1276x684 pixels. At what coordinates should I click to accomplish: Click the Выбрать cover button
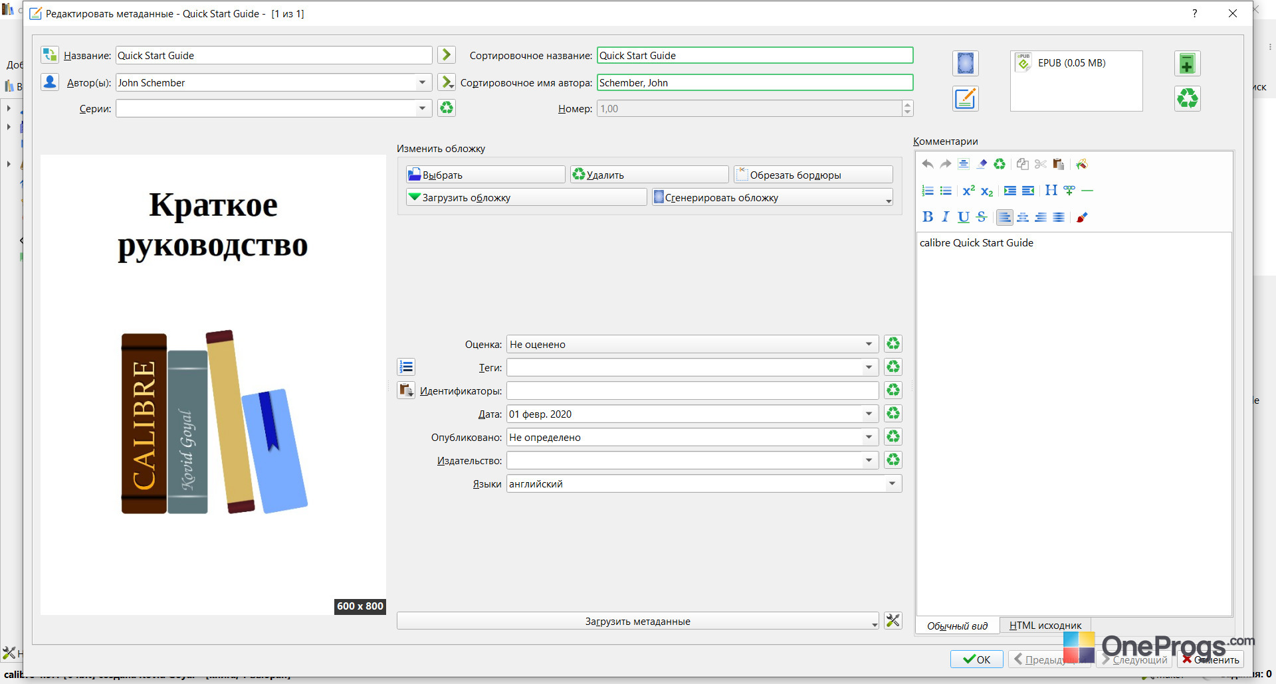point(486,175)
